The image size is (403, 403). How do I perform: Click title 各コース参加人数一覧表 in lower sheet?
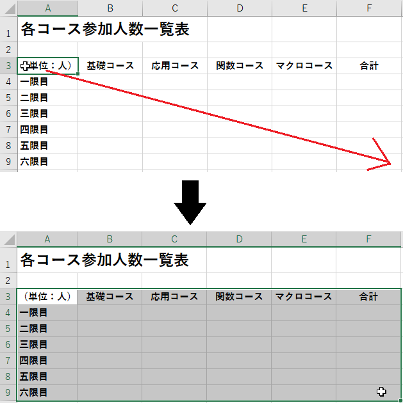point(104,260)
